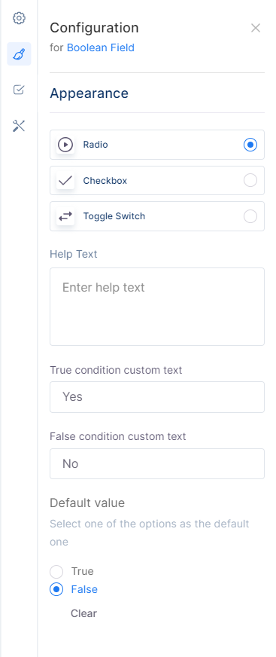
Task: Select the Radio appearance radio button
Action: (250, 145)
